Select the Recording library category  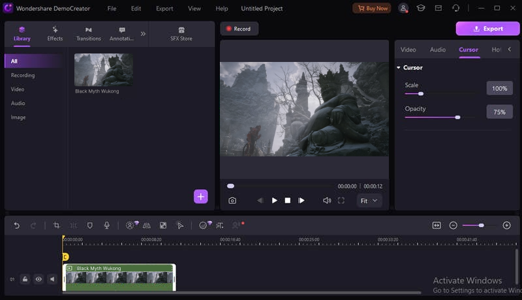23,75
